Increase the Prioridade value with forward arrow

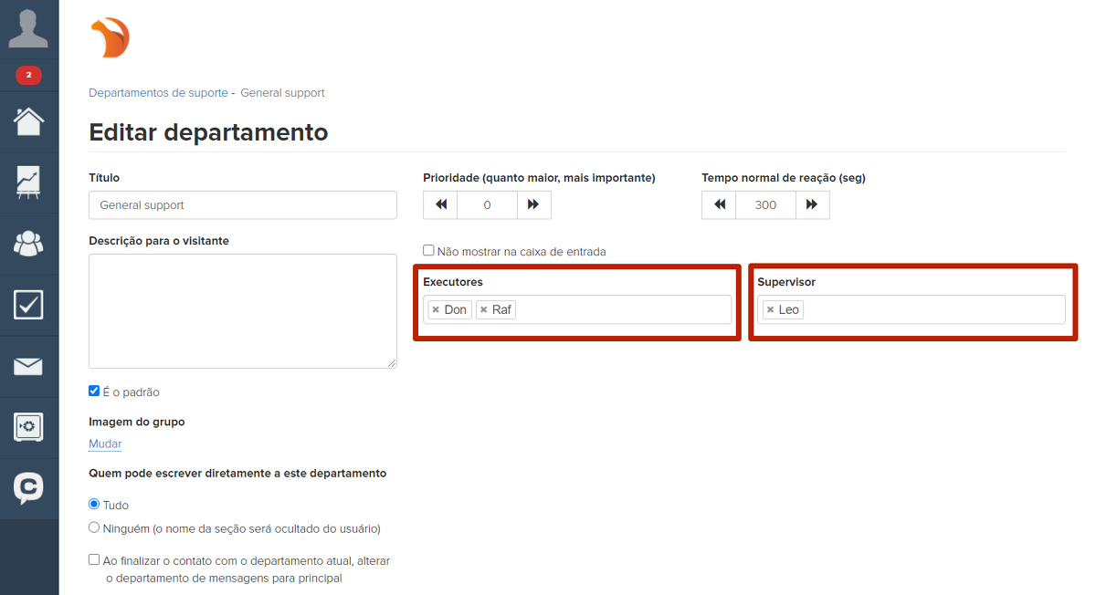[x=533, y=204]
